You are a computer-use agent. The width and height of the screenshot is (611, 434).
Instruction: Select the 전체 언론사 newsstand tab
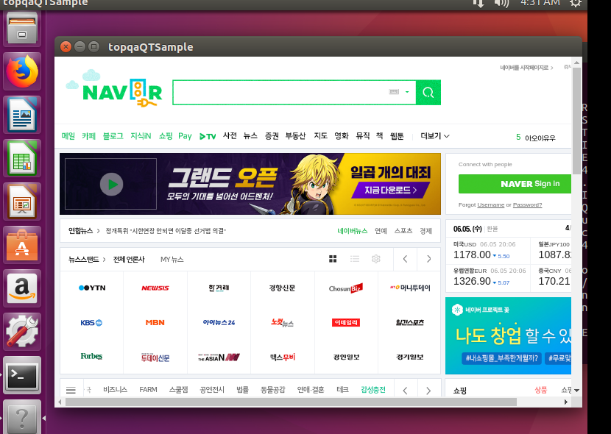pyautogui.click(x=129, y=259)
